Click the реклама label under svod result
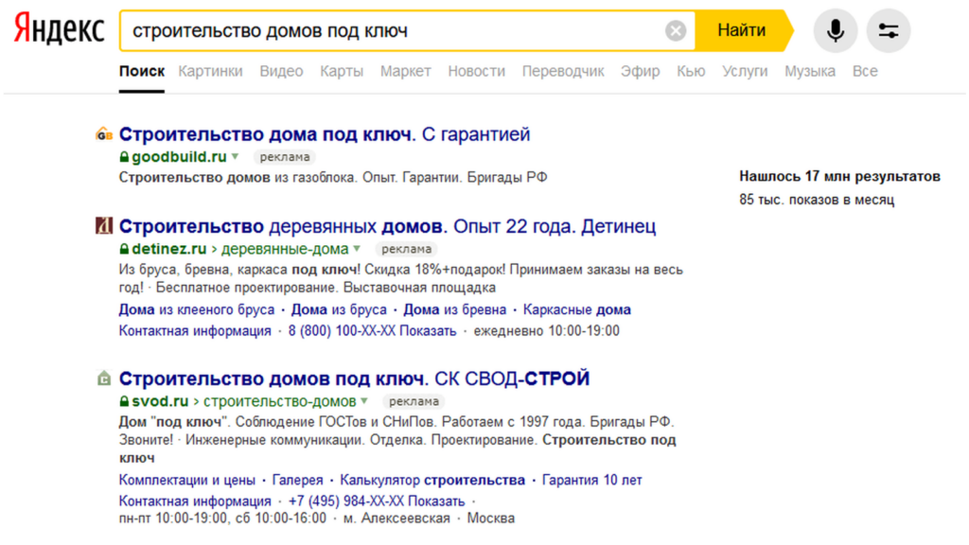Image resolution: width=969 pixels, height=545 pixels. coord(414,401)
